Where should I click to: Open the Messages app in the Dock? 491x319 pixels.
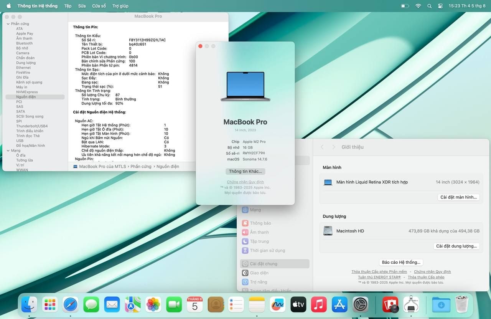click(x=91, y=304)
